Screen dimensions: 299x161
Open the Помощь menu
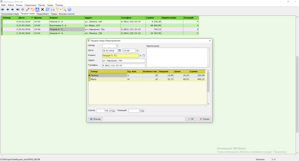(59, 5)
